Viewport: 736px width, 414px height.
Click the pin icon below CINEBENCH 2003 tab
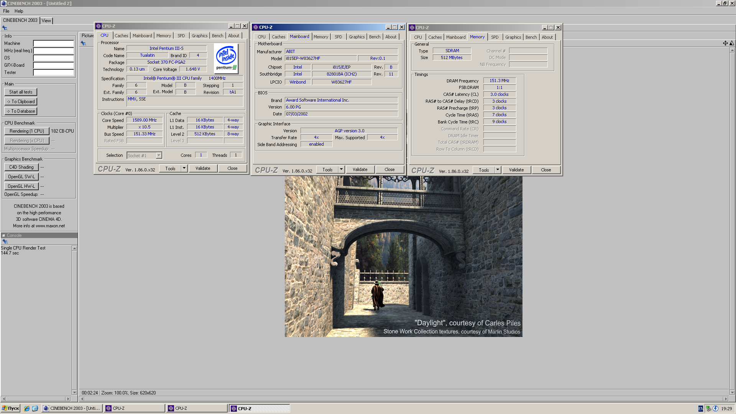point(5,28)
